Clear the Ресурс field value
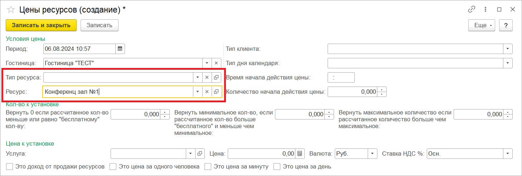This screenshot has height=176, width=522. pos(207,92)
